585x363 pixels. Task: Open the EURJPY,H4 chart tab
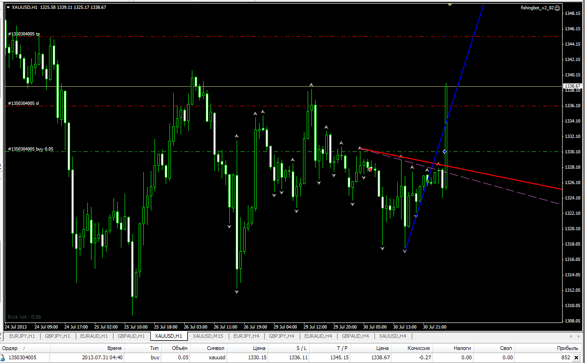(x=246, y=336)
